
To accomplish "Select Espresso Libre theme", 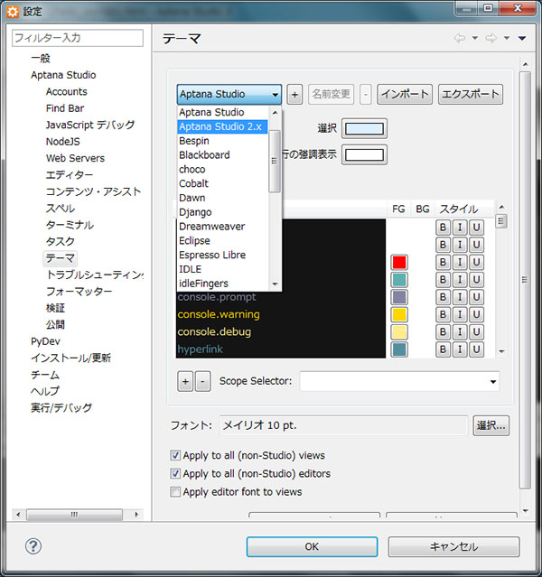I will click(222, 255).
